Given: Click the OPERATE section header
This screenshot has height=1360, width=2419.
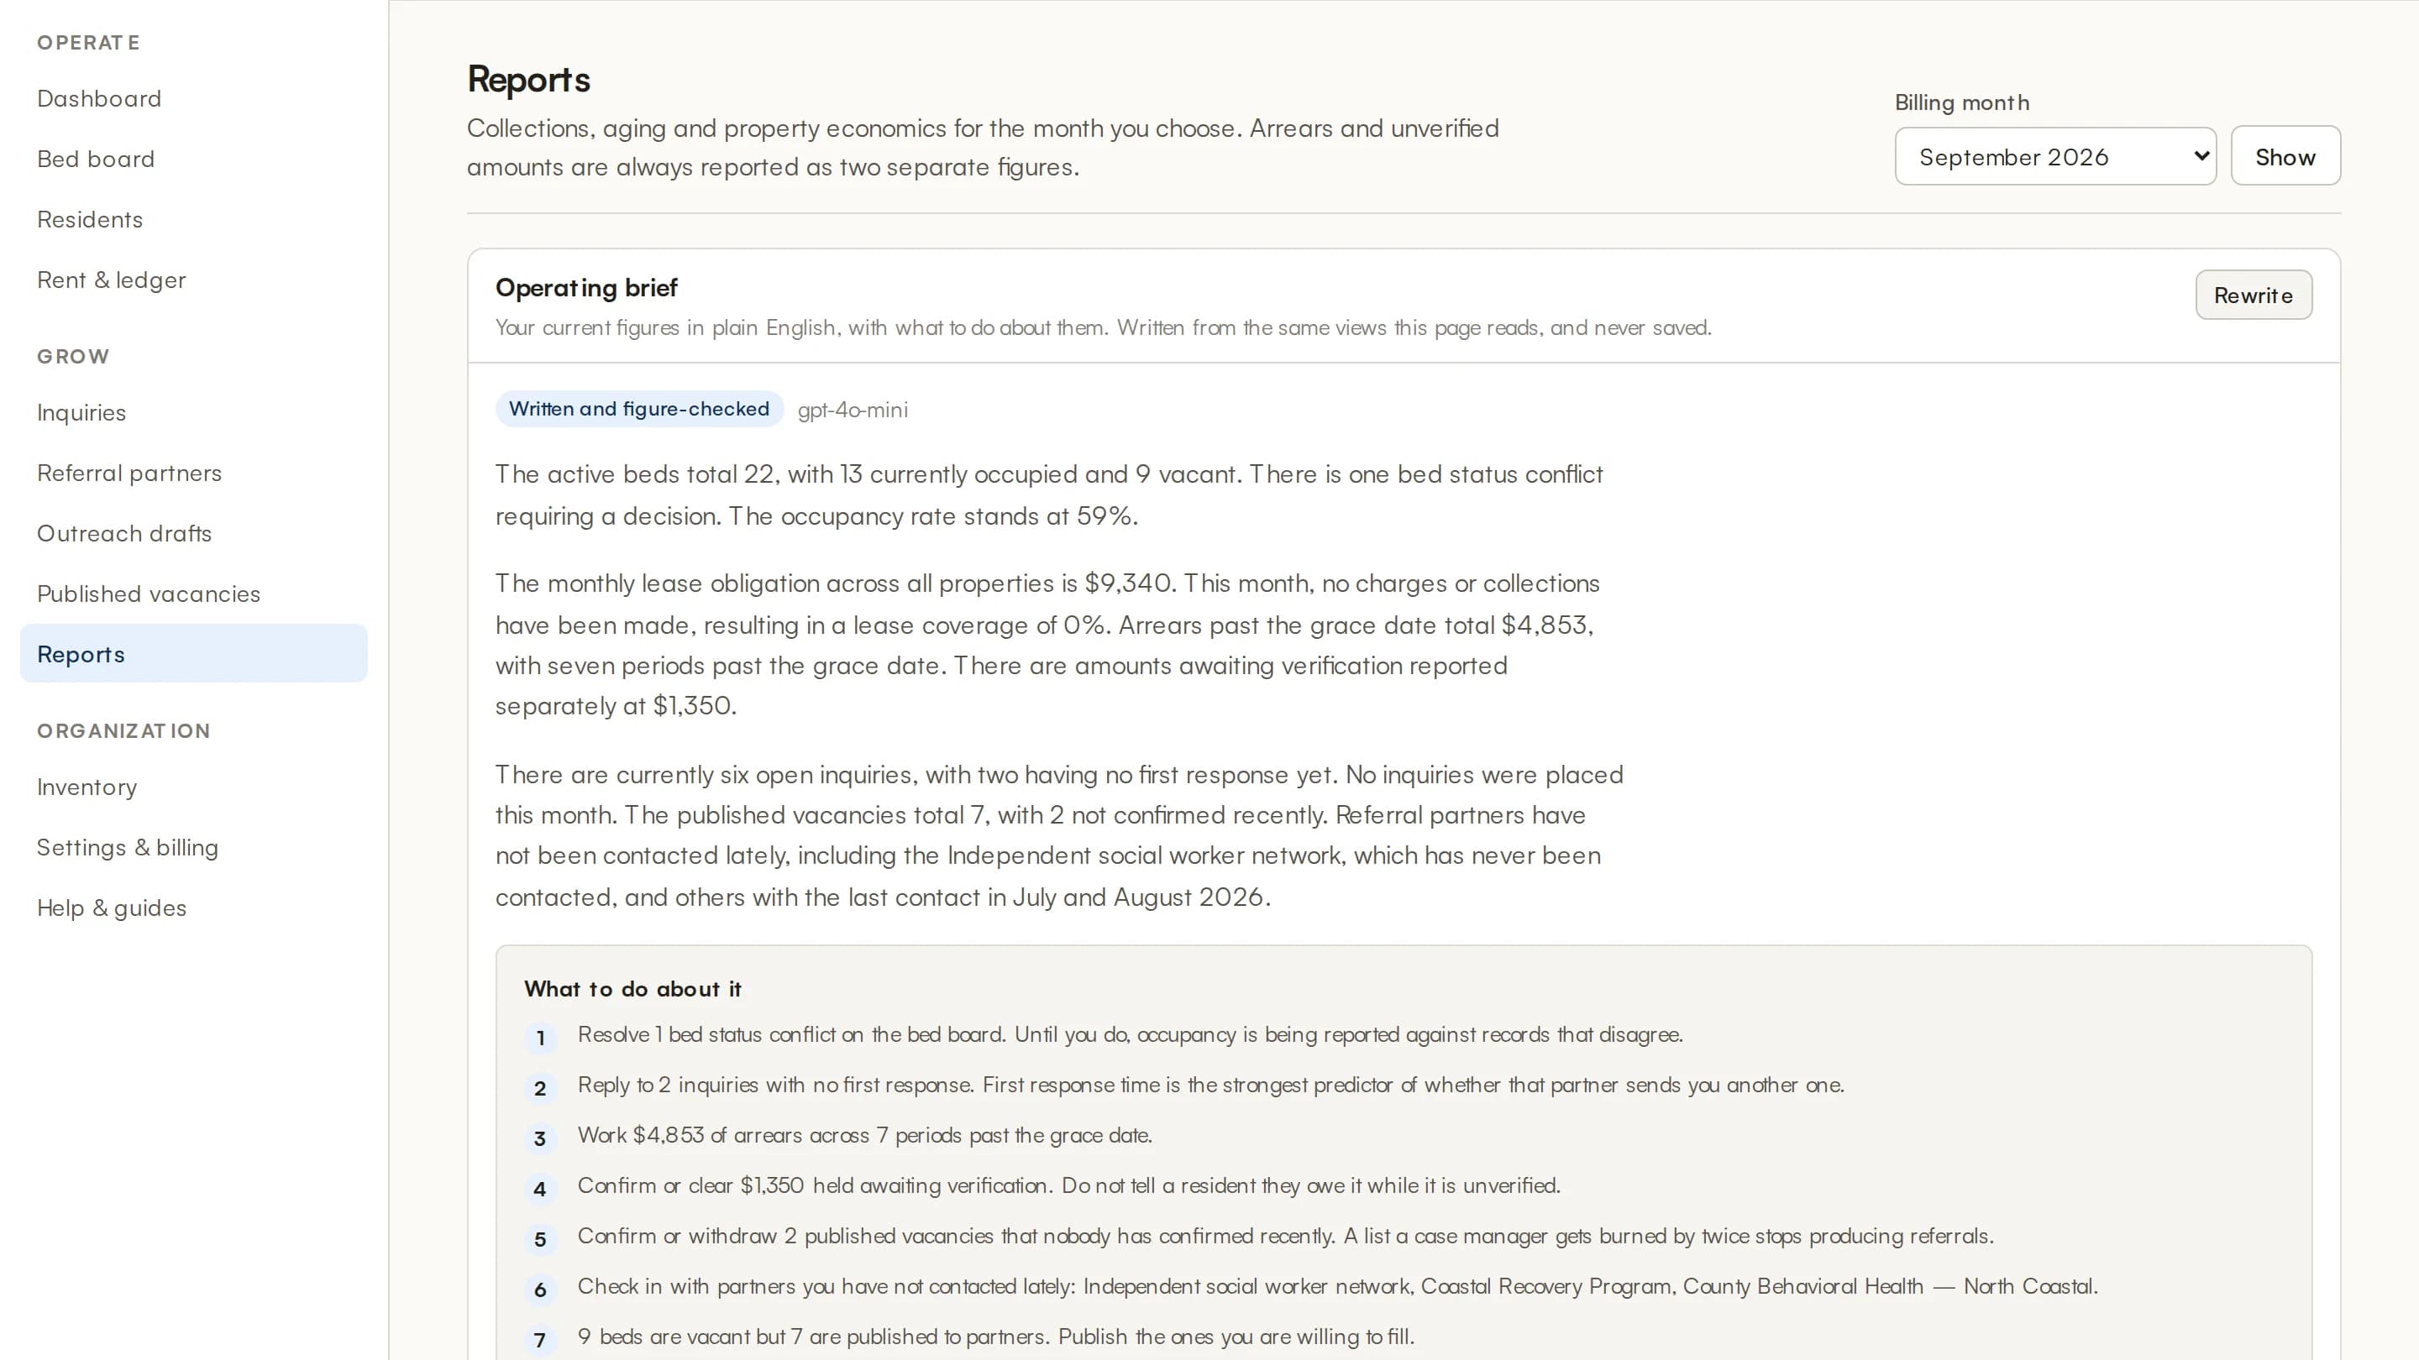Looking at the screenshot, I should tap(88, 42).
